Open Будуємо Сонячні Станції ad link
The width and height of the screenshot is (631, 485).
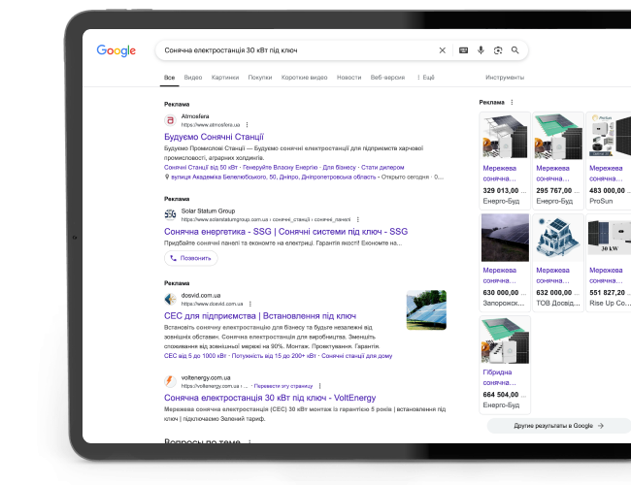pyautogui.click(x=214, y=137)
